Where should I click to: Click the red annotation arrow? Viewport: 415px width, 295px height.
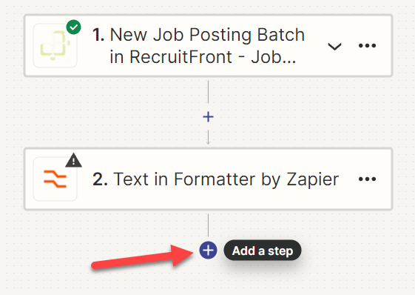pos(143,257)
